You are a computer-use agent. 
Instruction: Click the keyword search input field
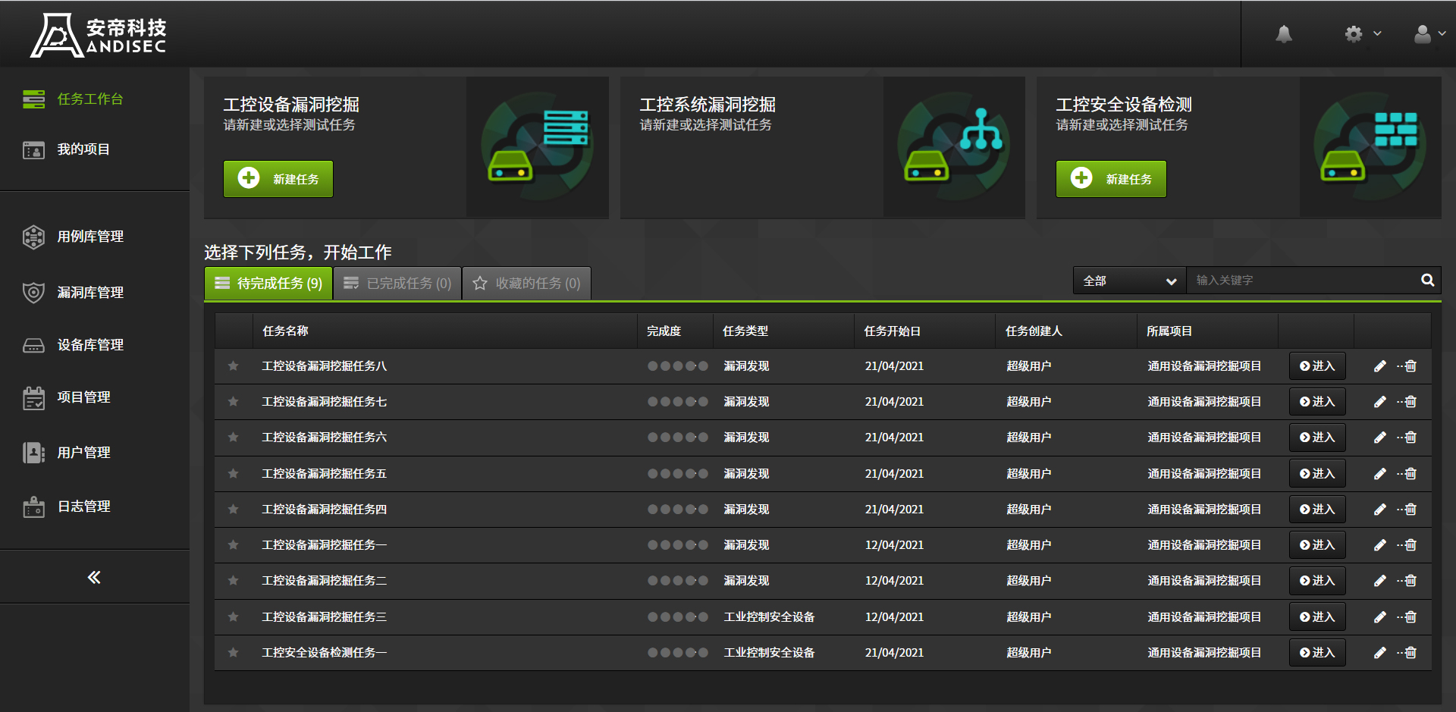[1301, 281]
